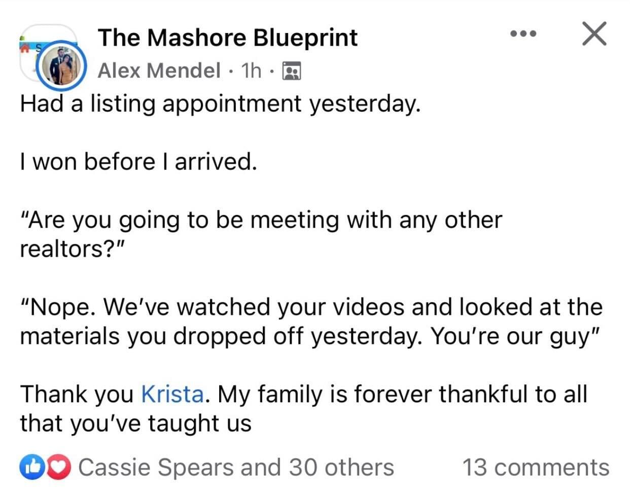Click the 'that you've taught us' line

pyautogui.click(x=135, y=423)
